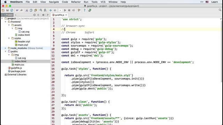The width and height of the screenshot is (223, 125).
Task: Collapse the img folder under public
Action: pos(9,55)
